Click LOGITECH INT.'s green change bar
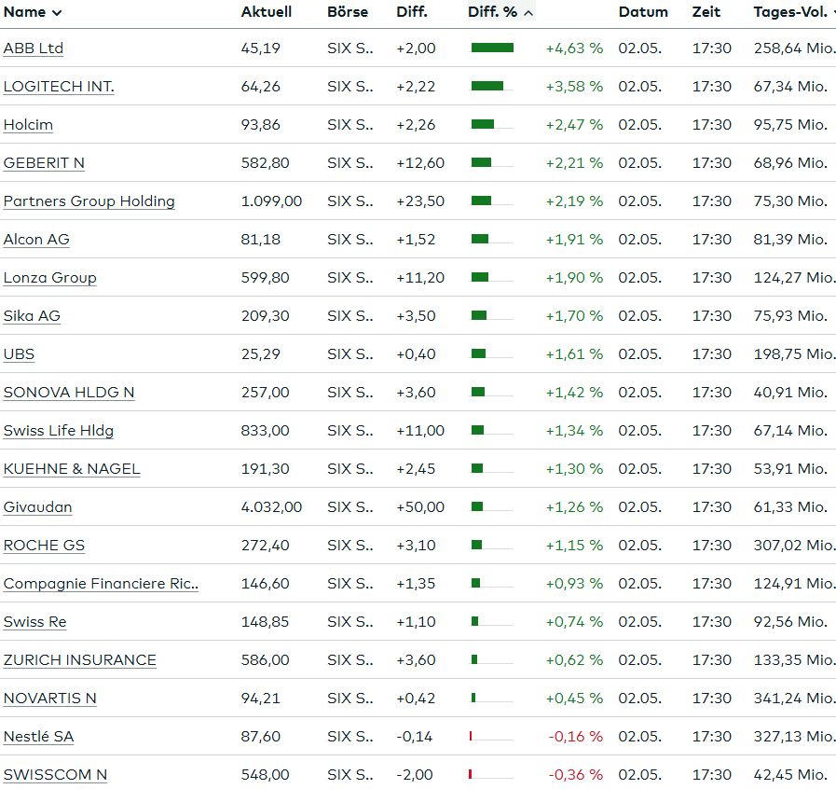This screenshot has width=836, height=789. (487, 87)
